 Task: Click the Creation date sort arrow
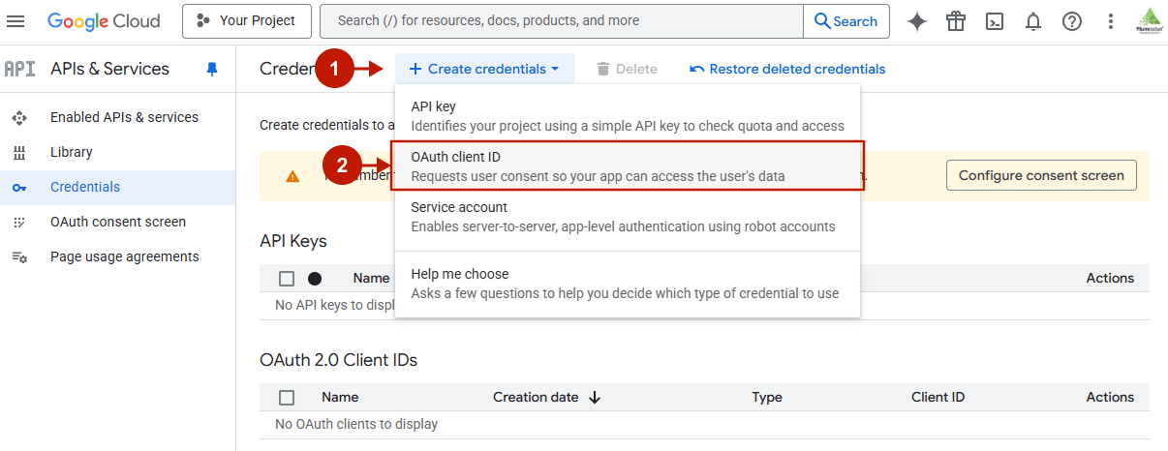click(595, 397)
